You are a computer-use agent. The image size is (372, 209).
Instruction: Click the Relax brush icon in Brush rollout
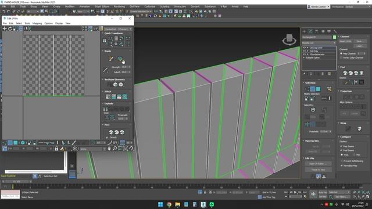click(x=121, y=59)
